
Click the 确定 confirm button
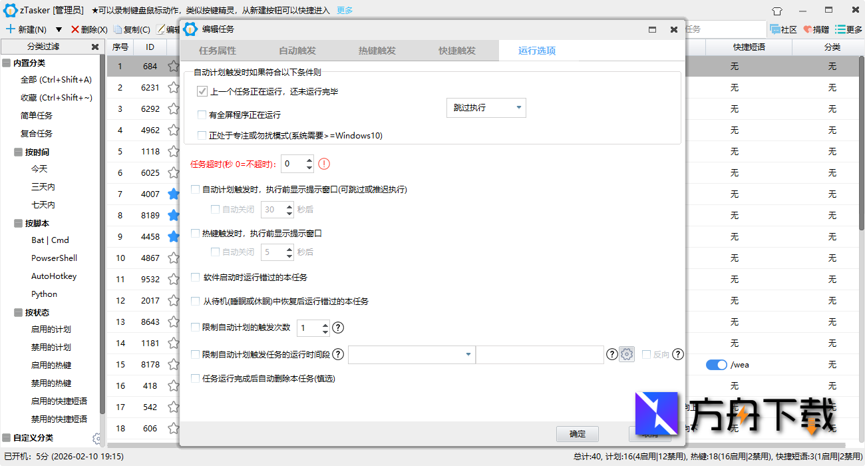(x=576, y=433)
